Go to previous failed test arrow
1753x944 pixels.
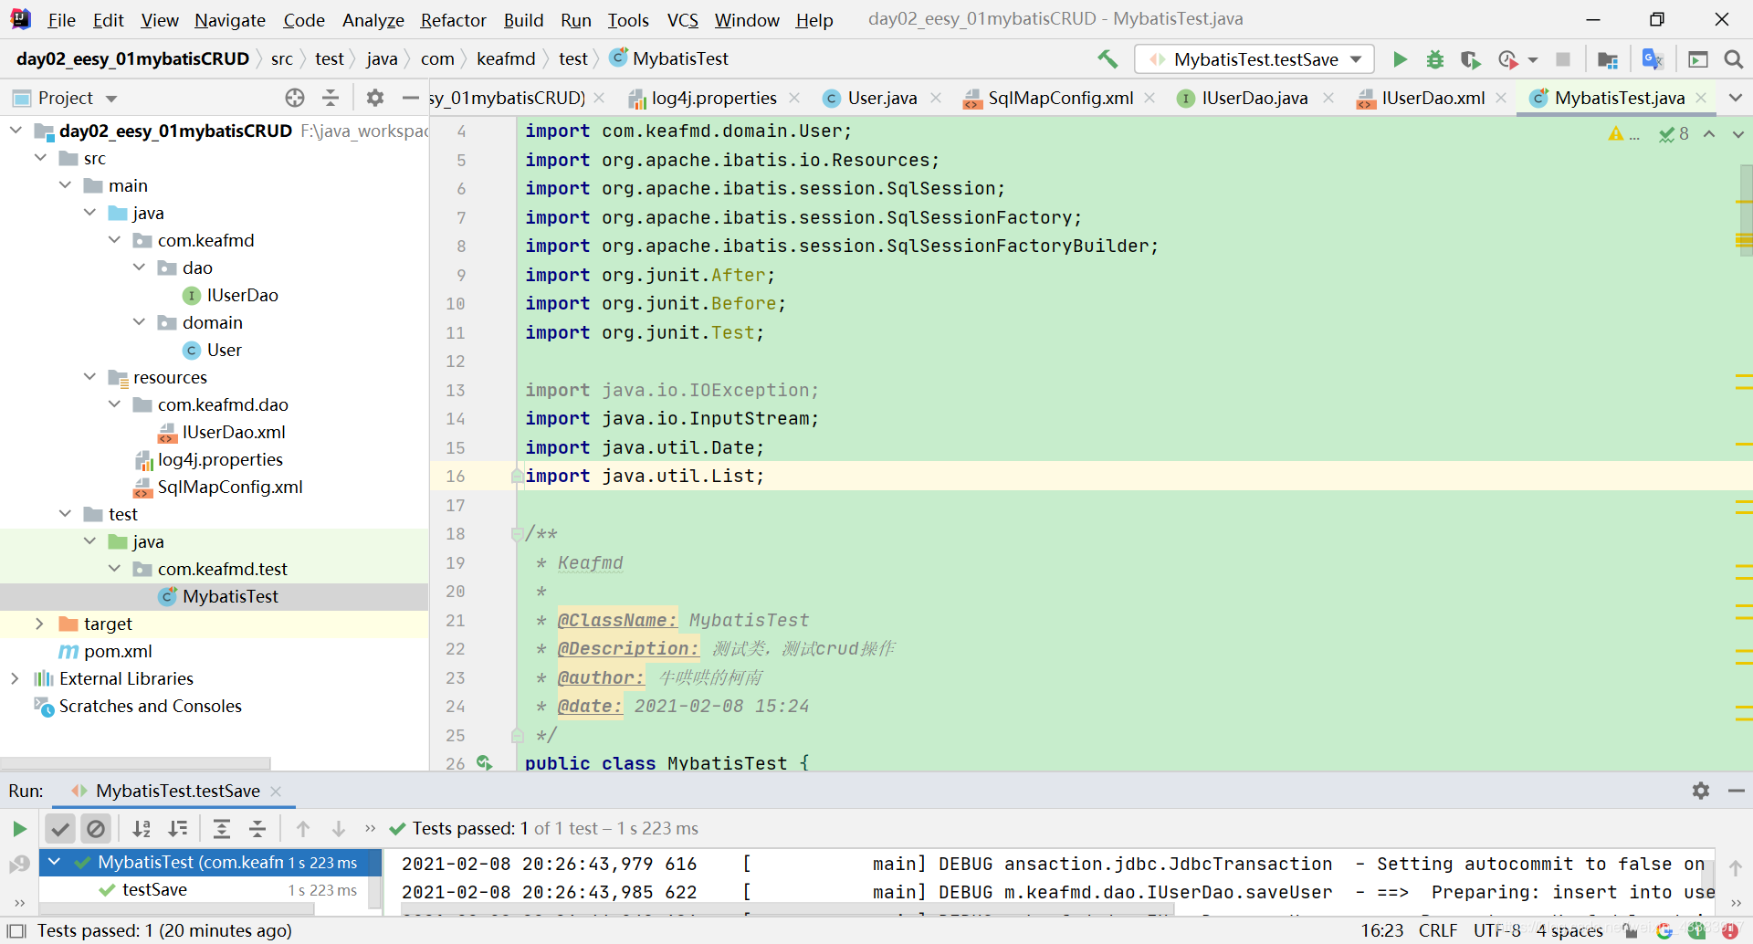[x=303, y=829]
